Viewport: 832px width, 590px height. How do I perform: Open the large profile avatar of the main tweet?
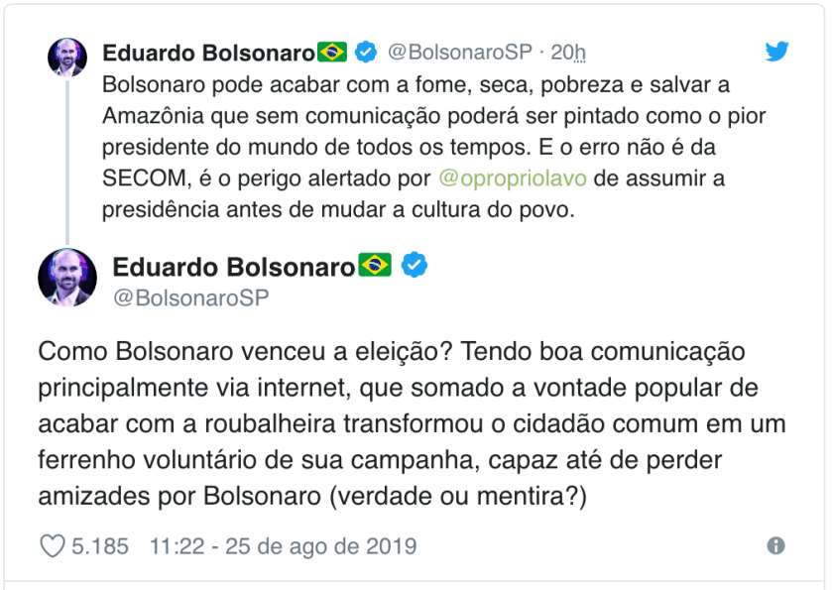point(67,278)
